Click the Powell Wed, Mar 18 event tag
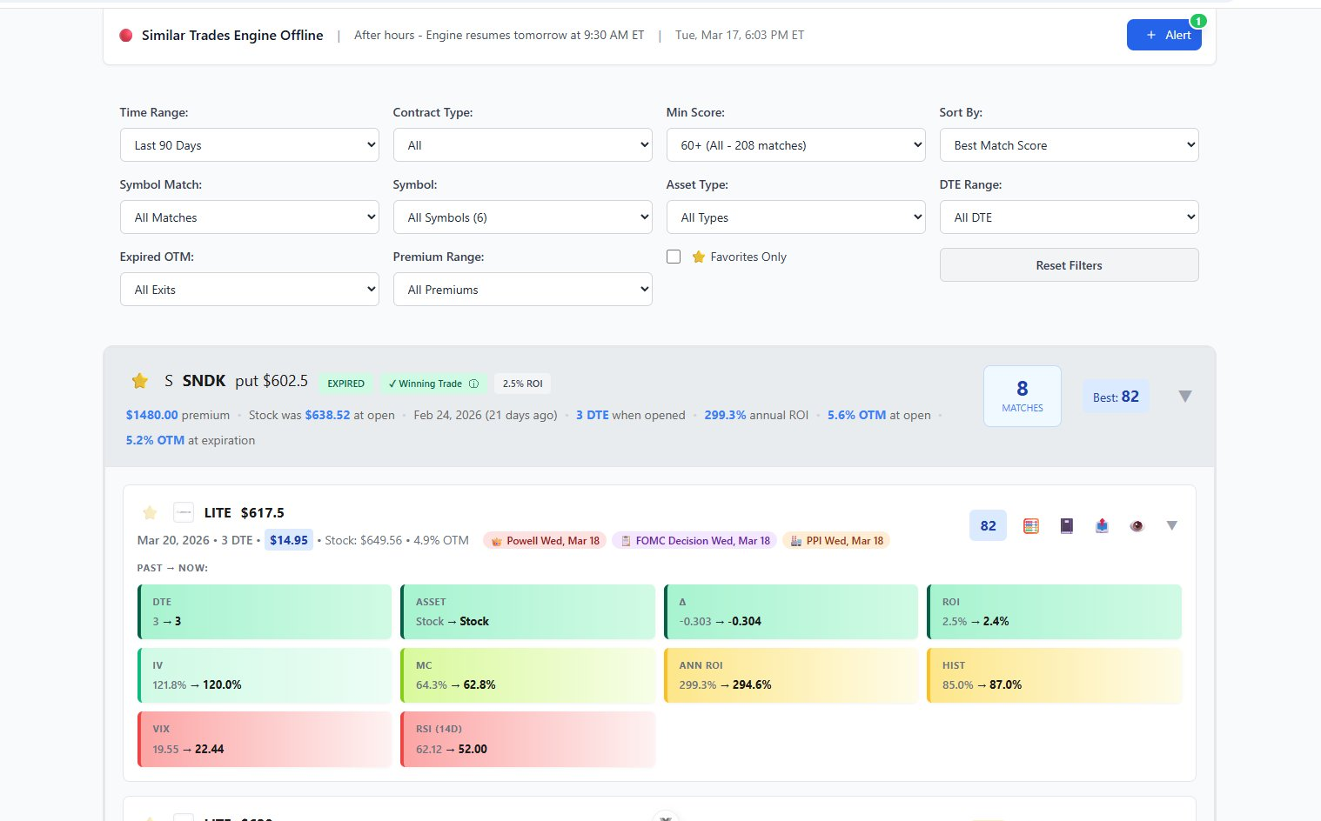 tap(545, 541)
